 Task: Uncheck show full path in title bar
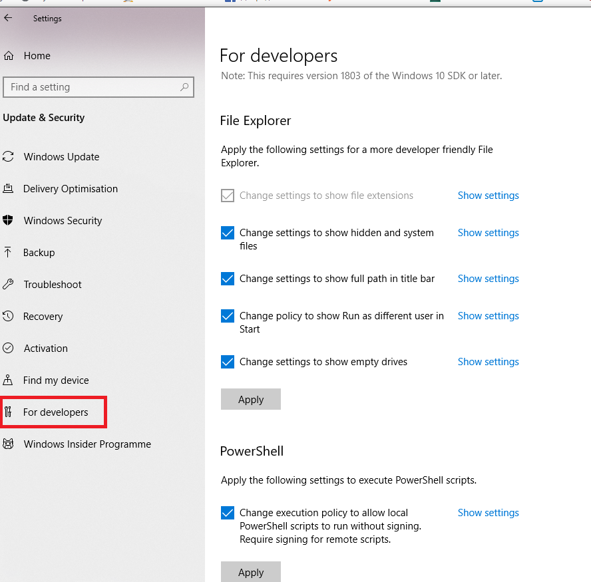click(228, 279)
